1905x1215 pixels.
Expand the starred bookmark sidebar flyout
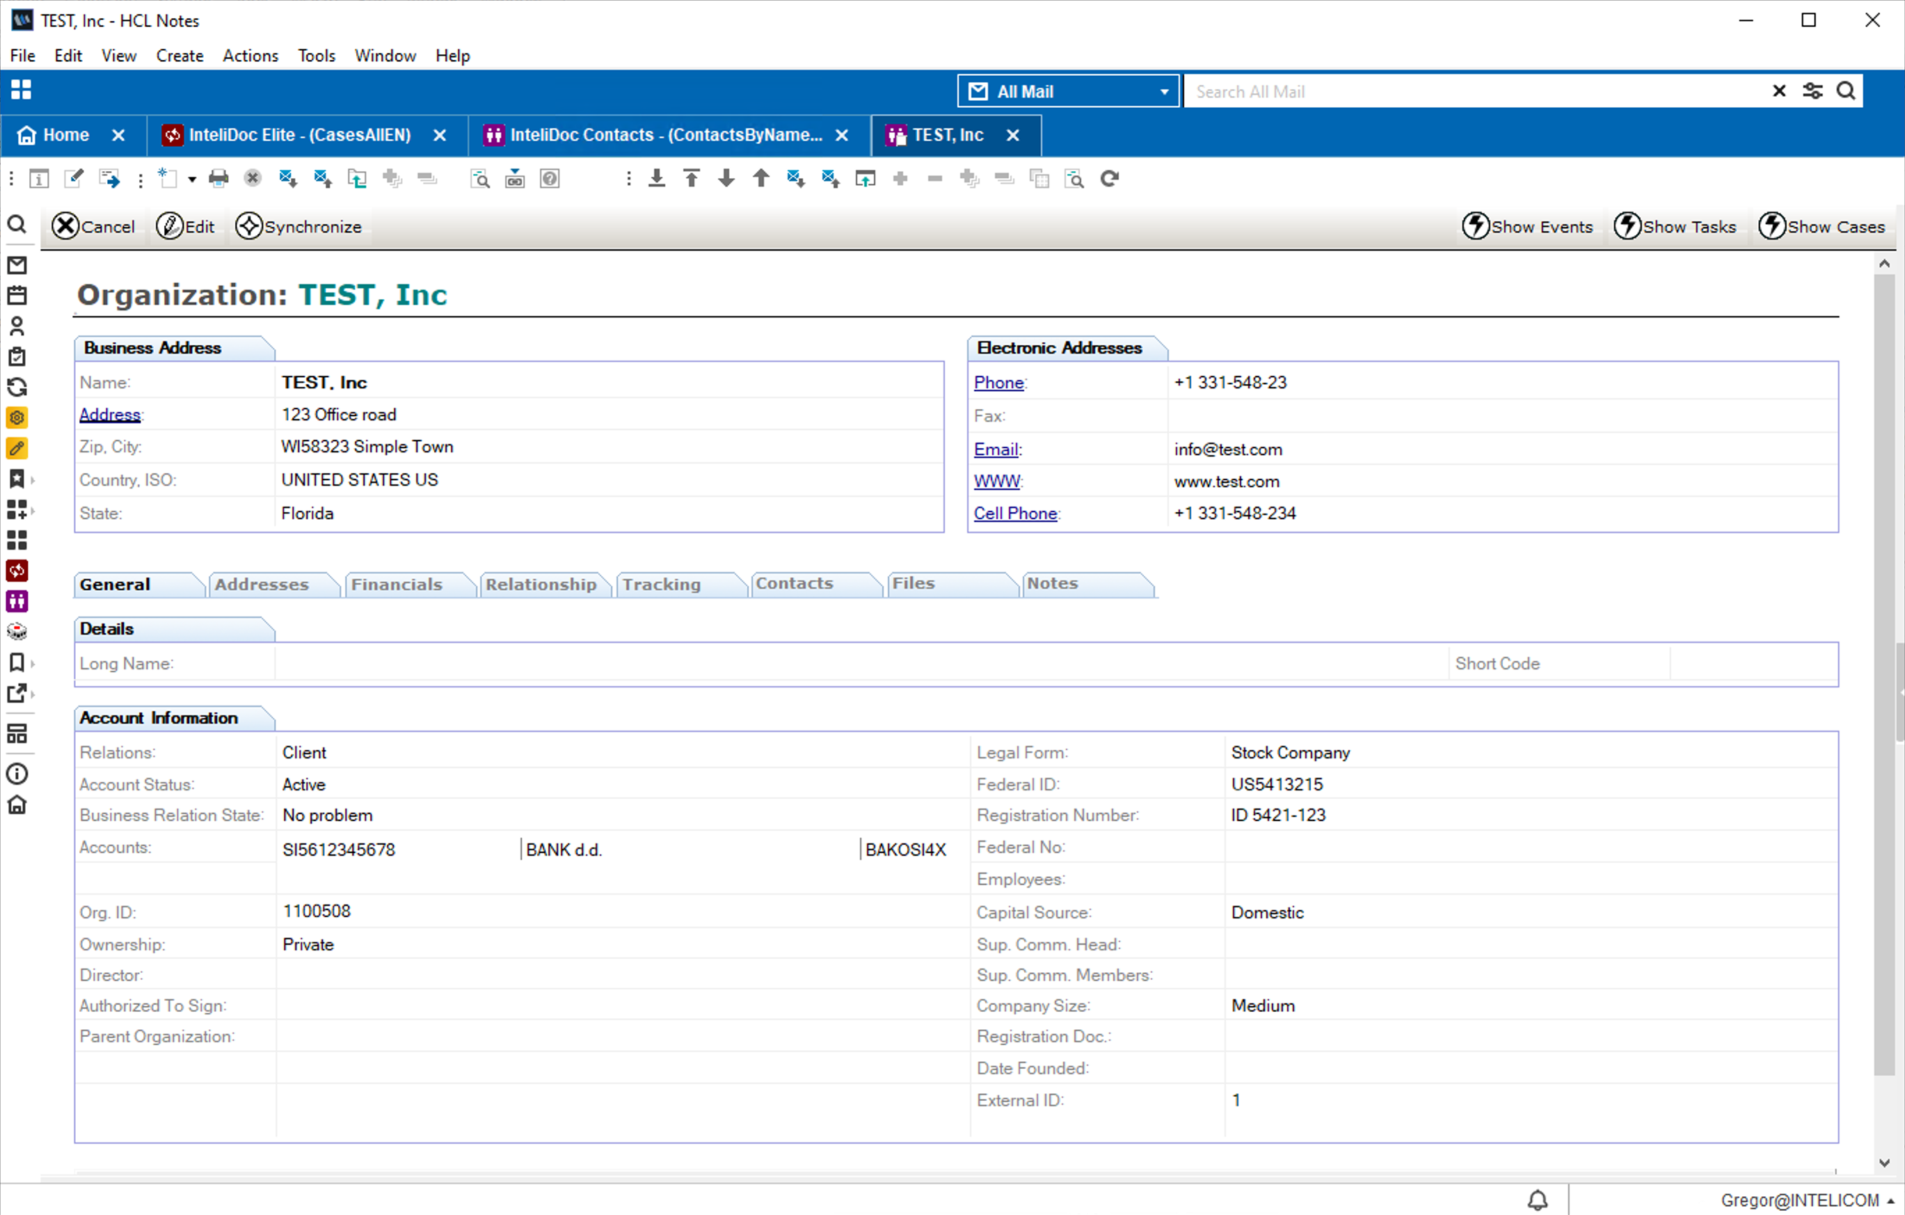pos(33,479)
